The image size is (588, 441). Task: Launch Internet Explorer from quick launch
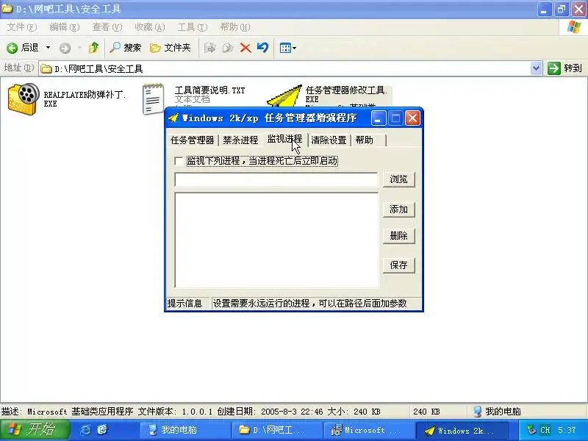click(85, 430)
